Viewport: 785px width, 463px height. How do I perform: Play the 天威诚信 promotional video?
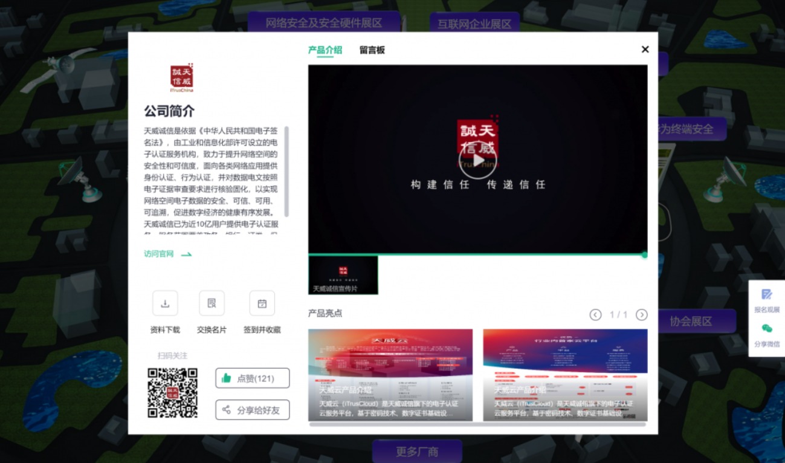(477, 160)
